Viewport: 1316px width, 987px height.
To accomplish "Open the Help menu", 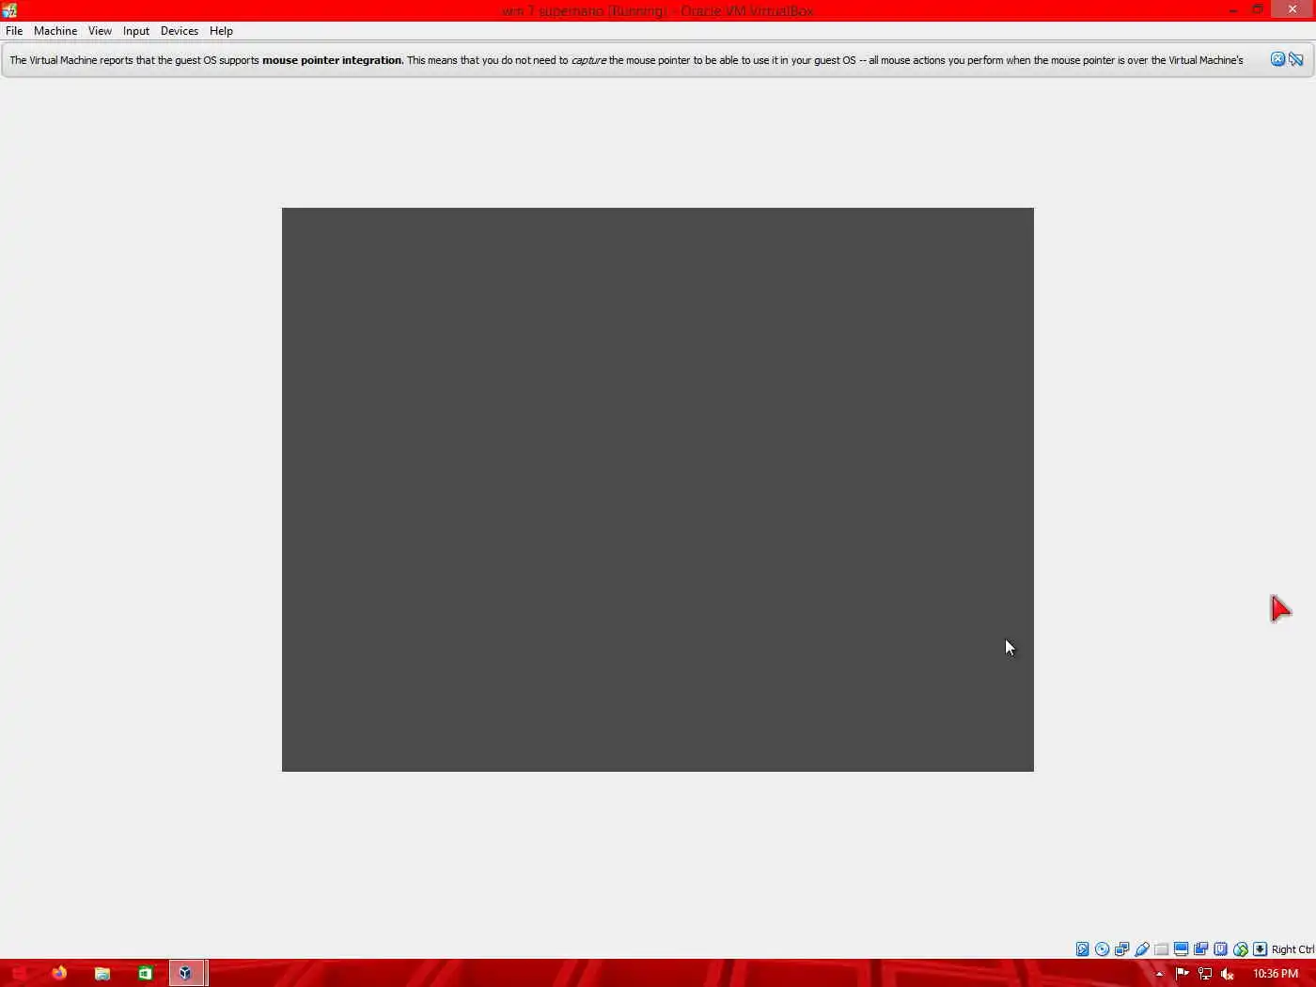I will 221,31.
